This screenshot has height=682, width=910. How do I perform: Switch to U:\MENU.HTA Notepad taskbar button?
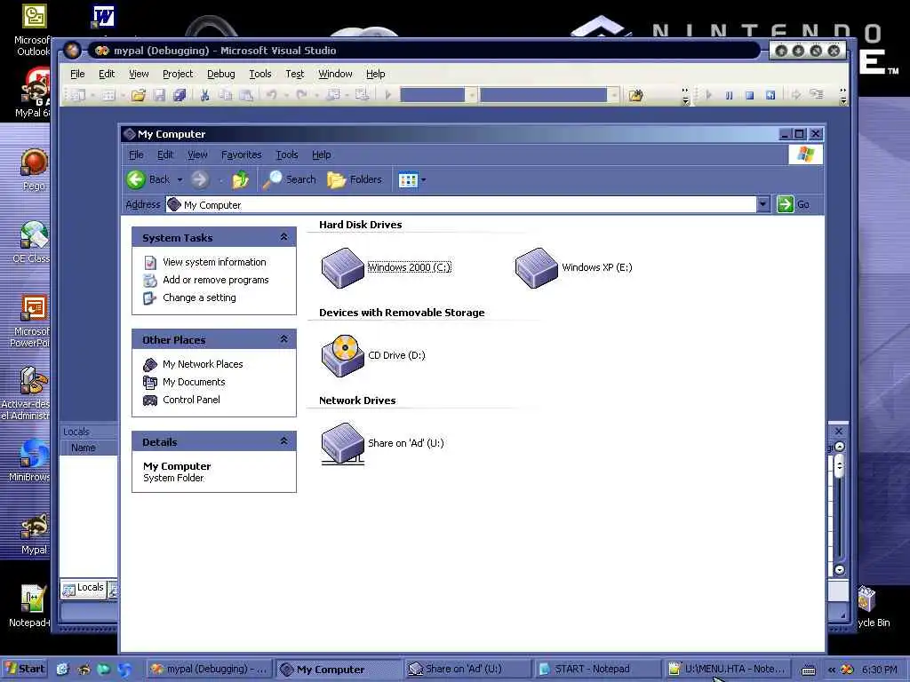coord(727,670)
